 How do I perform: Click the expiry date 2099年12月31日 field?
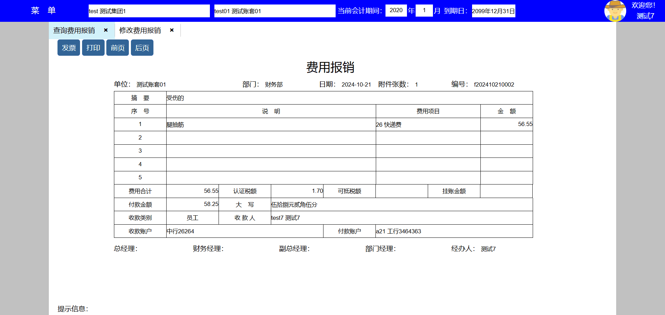(x=493, y=11)
